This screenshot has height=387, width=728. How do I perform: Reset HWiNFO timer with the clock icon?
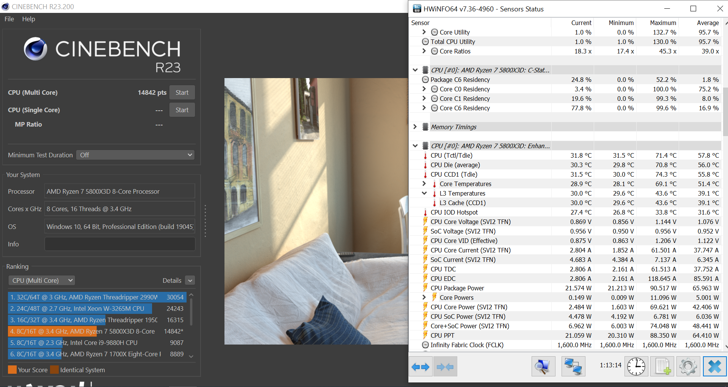pos(636,367)
